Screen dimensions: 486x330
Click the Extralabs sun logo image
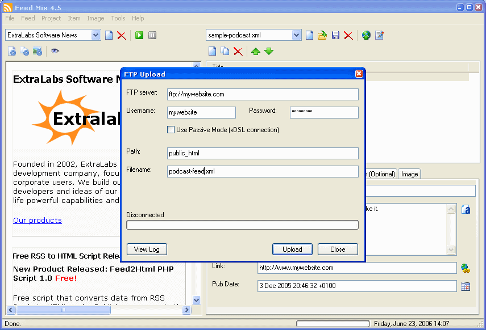coord(76,117)
